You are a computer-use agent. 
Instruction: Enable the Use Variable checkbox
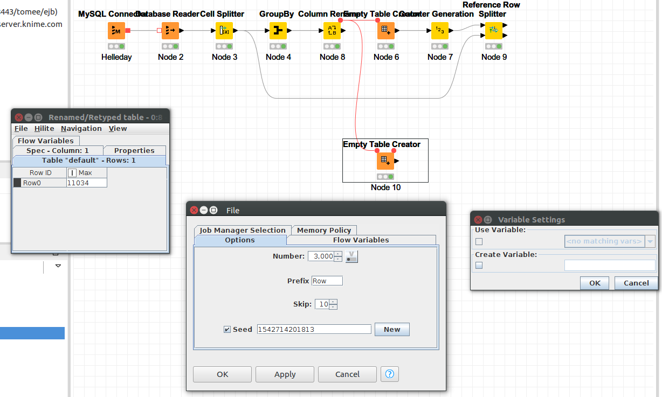click(x=479, y=241)
